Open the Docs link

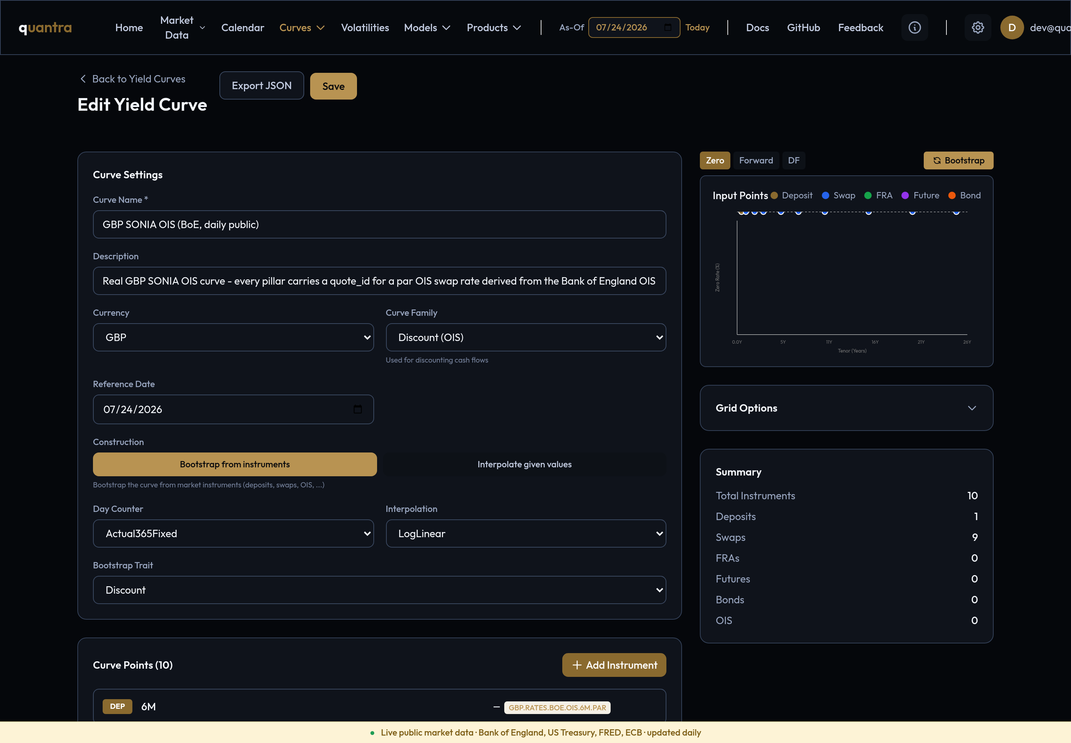[758, 27]
